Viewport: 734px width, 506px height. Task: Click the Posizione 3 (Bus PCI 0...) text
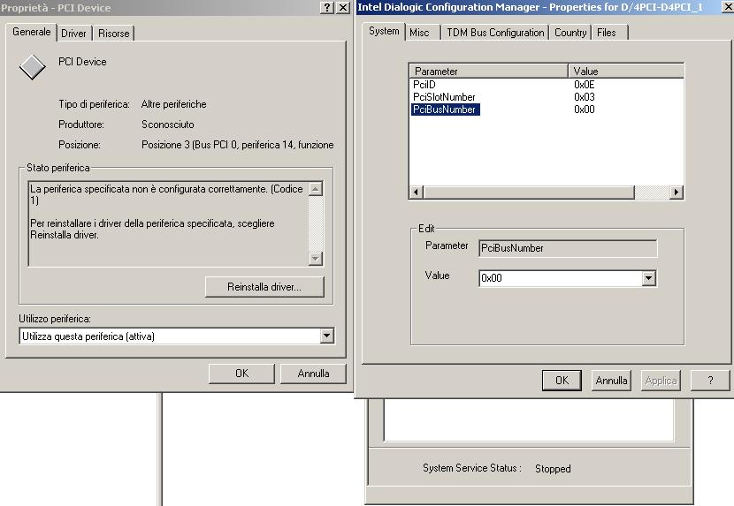(237, 145)
